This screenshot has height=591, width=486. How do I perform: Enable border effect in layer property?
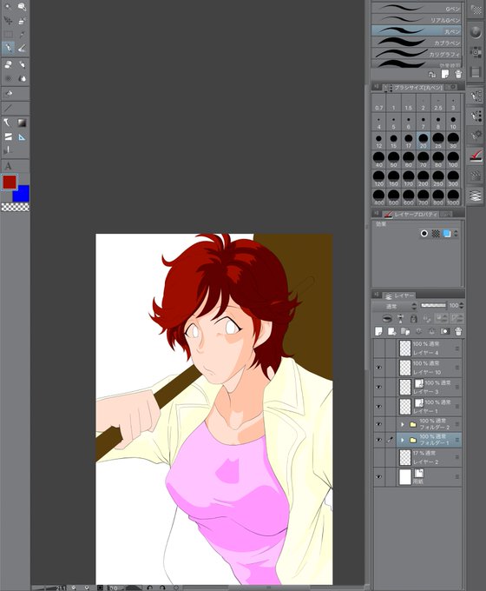click(424, 233)
